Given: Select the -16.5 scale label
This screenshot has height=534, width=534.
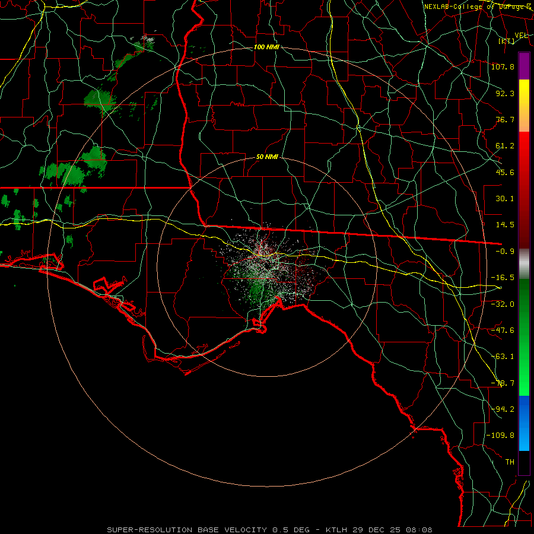Looking at the screenshot, I should 503,278.
